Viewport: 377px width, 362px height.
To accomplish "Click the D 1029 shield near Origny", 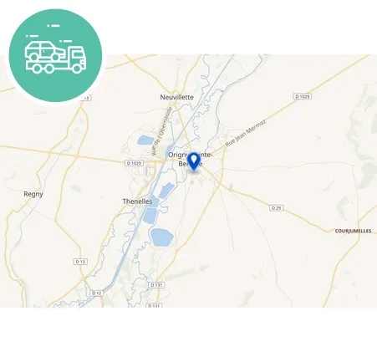I will tap(134, 163).
